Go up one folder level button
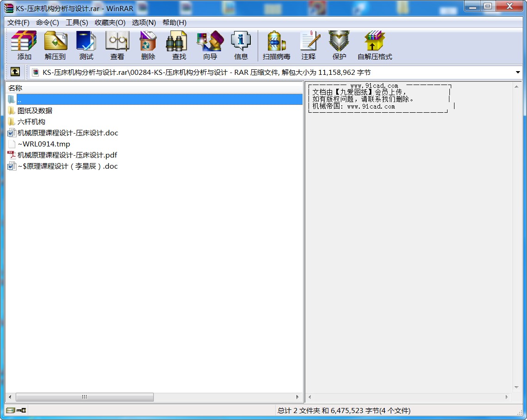Screen dimensions: 527x420 pyautogui.click(x=15, y=72)
